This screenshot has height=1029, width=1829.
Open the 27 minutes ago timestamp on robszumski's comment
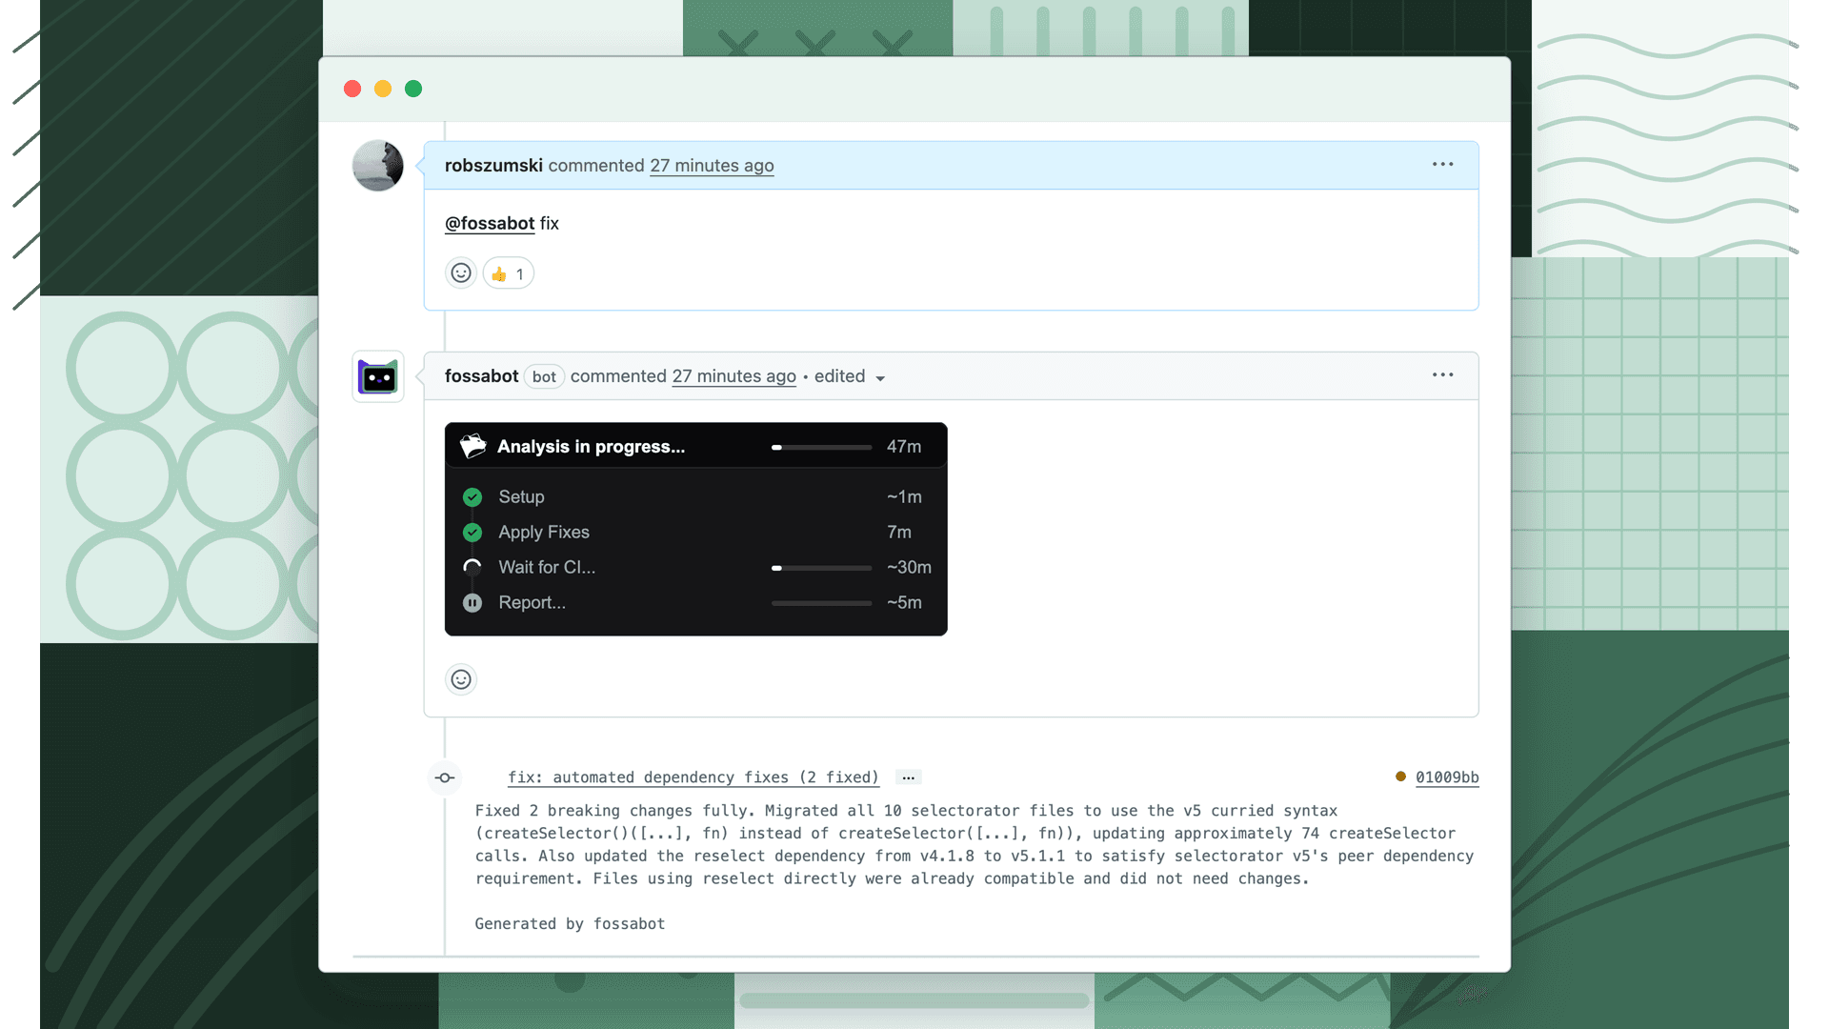712,166
